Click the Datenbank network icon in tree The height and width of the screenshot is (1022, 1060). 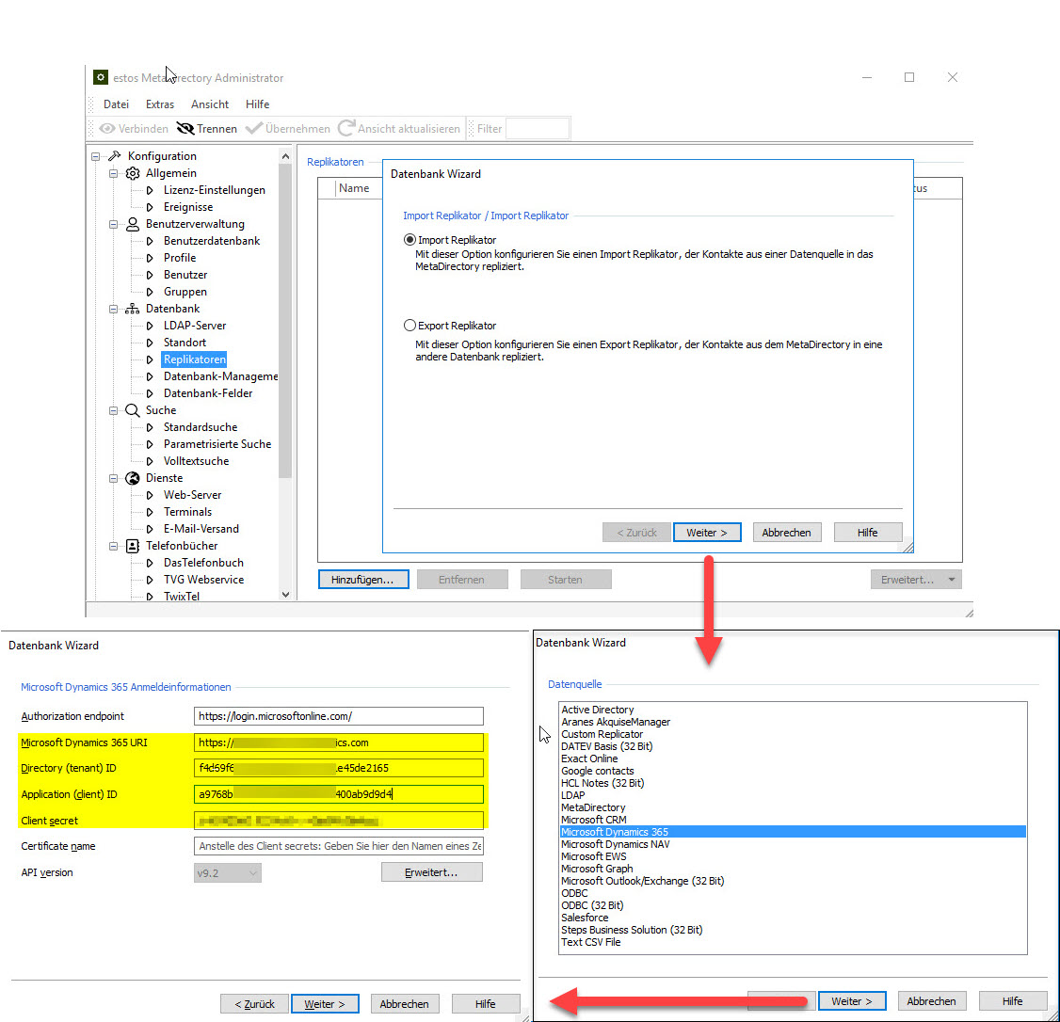tap(133, 309)
